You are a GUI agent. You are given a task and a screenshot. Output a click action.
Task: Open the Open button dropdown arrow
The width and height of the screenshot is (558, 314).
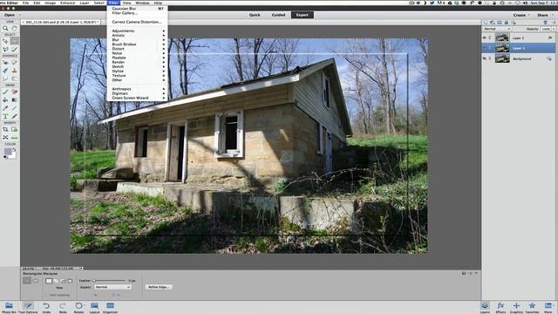point(20,15)
